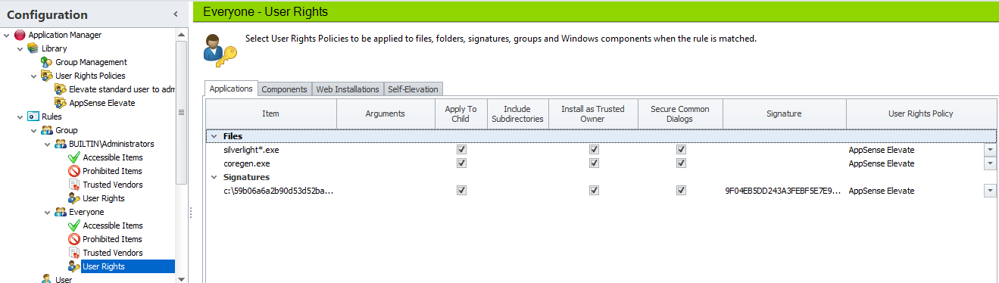Select the Everyone group tree item

(86, 212)
